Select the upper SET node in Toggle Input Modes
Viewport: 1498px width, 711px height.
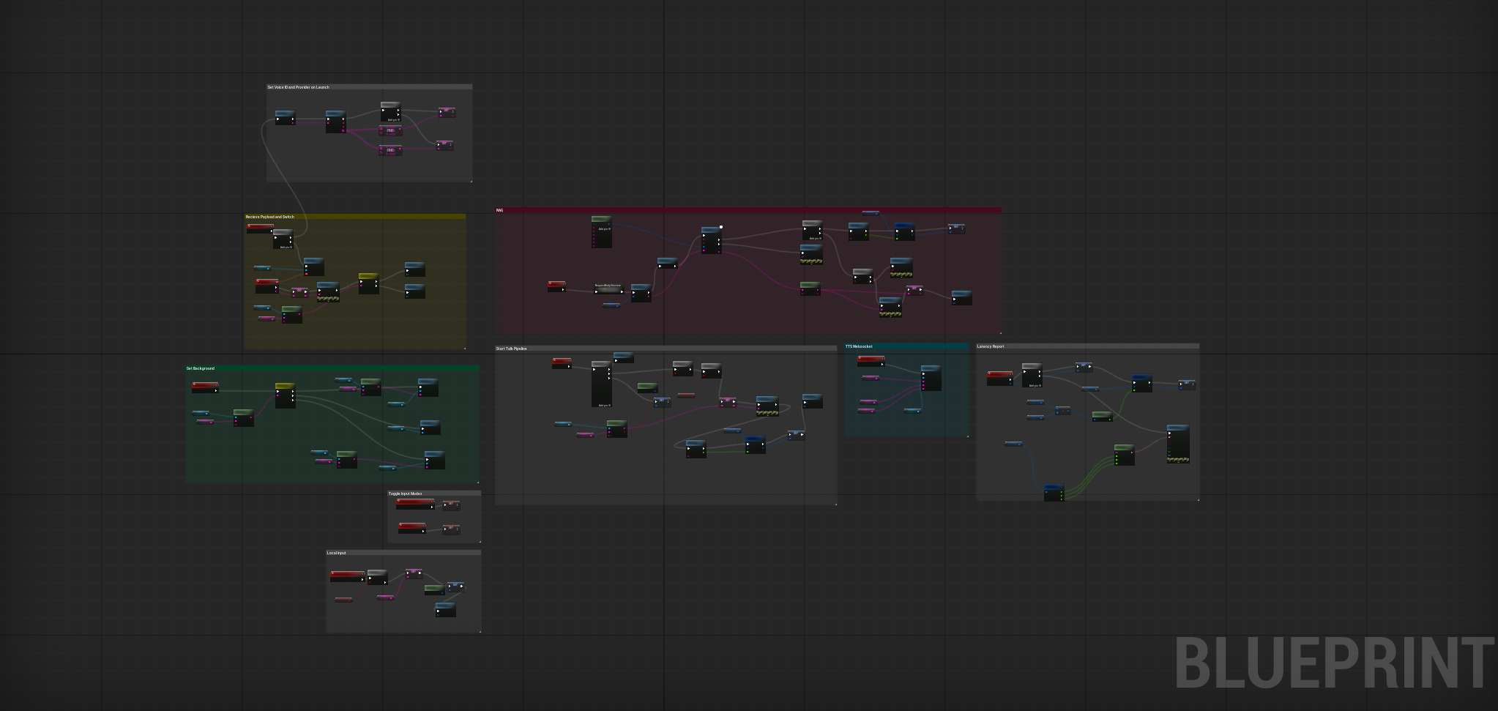click(x=451, y=505)
